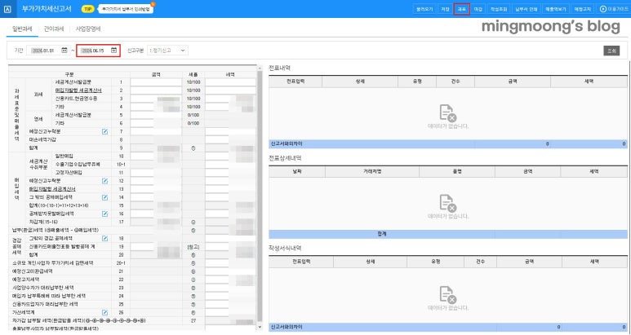Click 건수 header in 전표내역 table
This screenshot has width=631, height=335.
455,82
